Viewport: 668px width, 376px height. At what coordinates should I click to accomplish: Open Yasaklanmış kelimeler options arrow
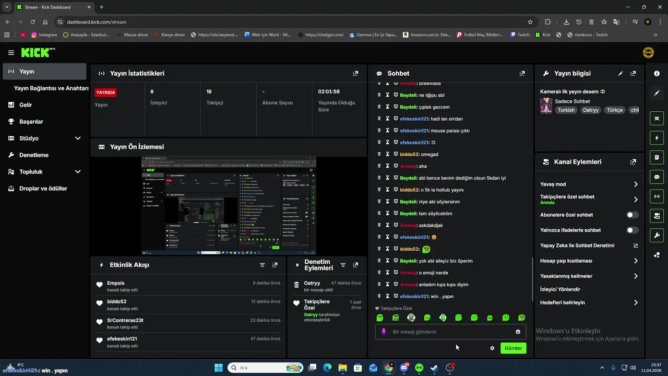(x=636, y=276)
